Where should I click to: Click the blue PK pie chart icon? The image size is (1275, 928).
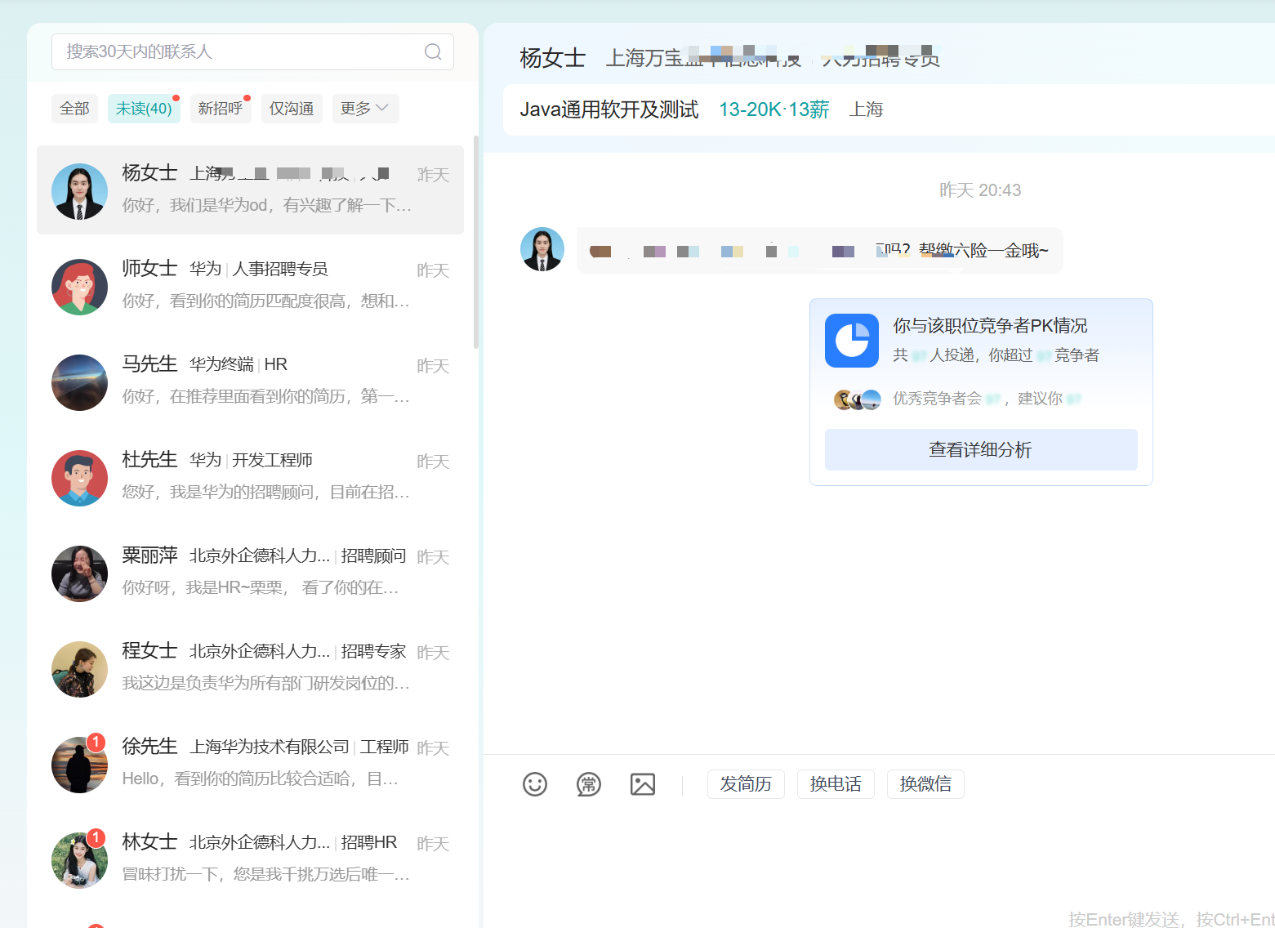852,341
